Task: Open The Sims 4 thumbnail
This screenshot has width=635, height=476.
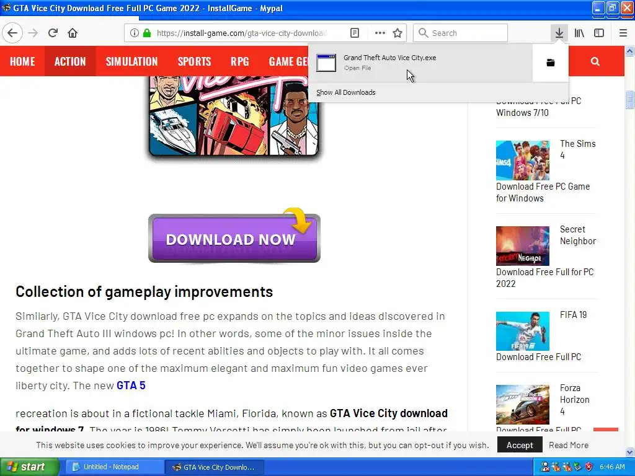Action: click(x=522, y=161)
